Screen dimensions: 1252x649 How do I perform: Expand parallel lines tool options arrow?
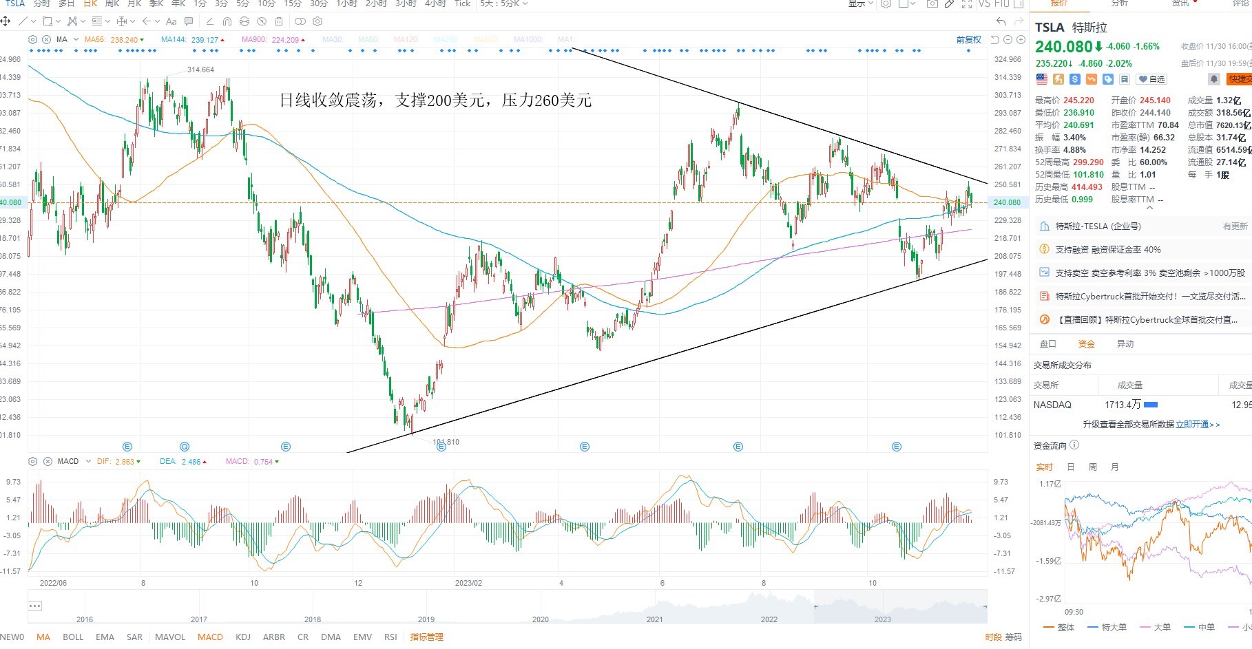pyautogui.click(x=107, y=21)
